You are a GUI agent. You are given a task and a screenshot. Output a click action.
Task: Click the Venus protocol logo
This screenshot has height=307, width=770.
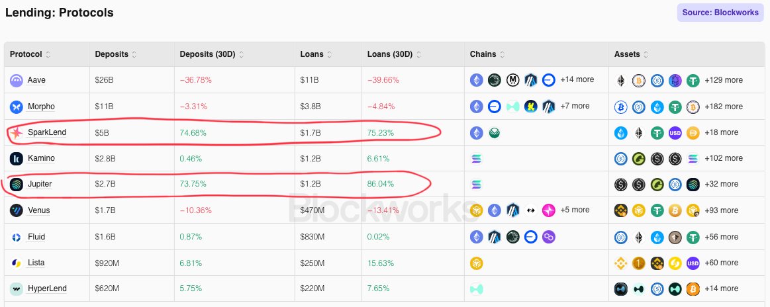click(17, 210)
